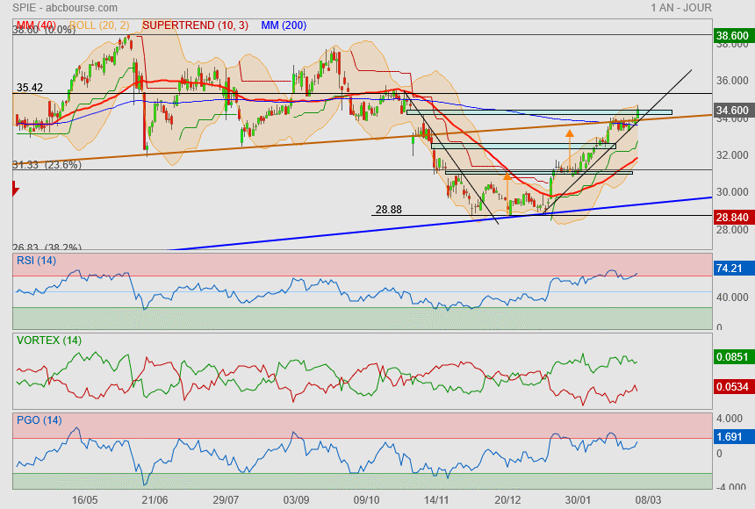Click the 30/01 date axis label

[x=578, y=500]
